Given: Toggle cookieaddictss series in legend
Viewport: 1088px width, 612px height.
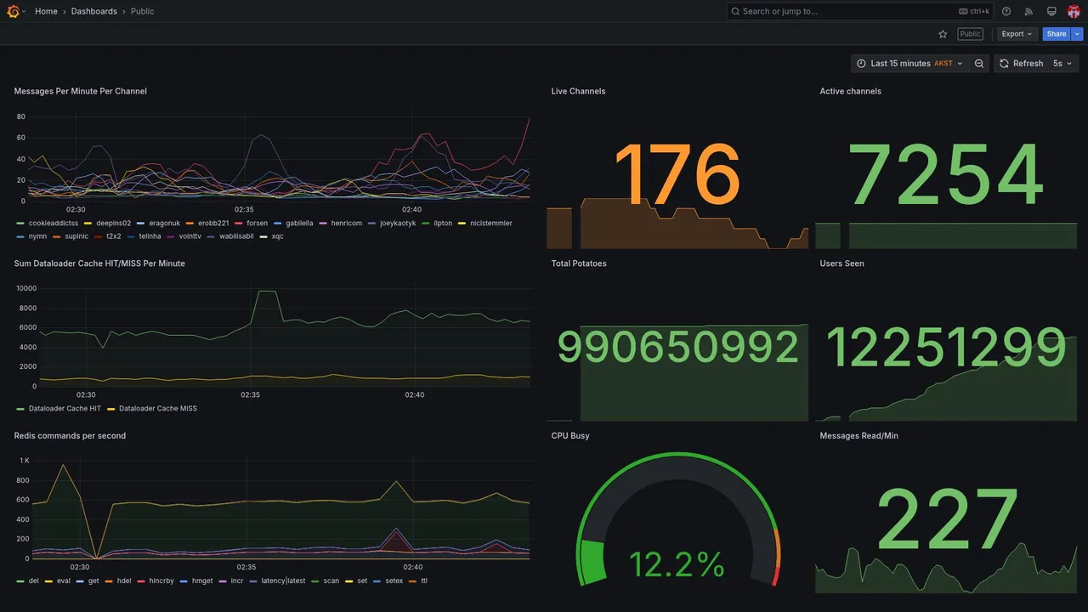Looking at the screenshot, I should (54, 223).
